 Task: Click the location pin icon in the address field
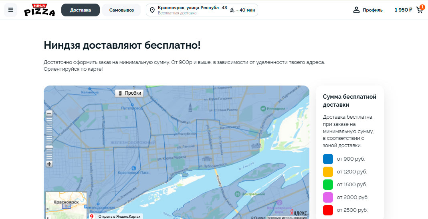[152, 10]
